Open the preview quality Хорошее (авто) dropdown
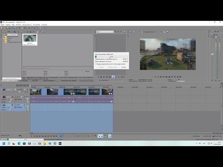This screenshot has height=167, width=223. click(x=151, y=32)
